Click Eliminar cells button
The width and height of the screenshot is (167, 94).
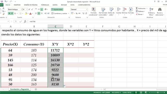pyautogui.click(x=124, y=11)
